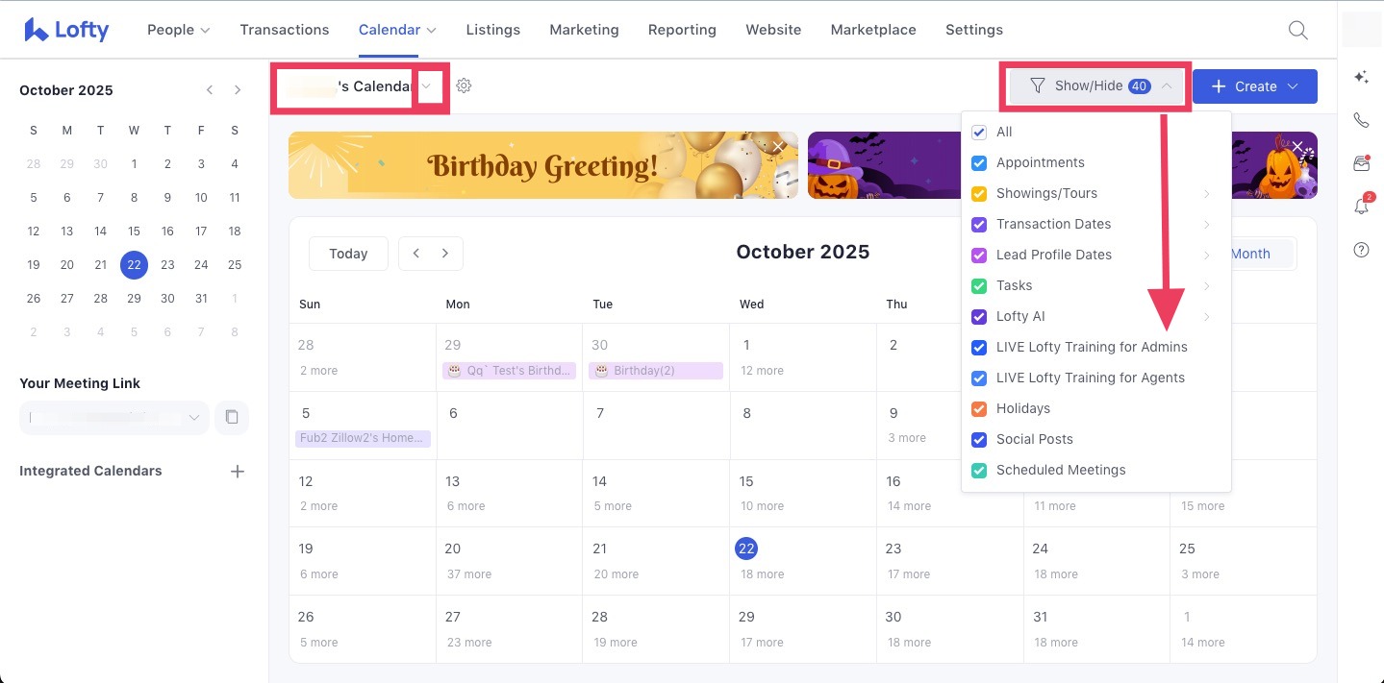Open the dialer phone icon in right sidebar
The image size is (1384, 683).
[1361, 119]
